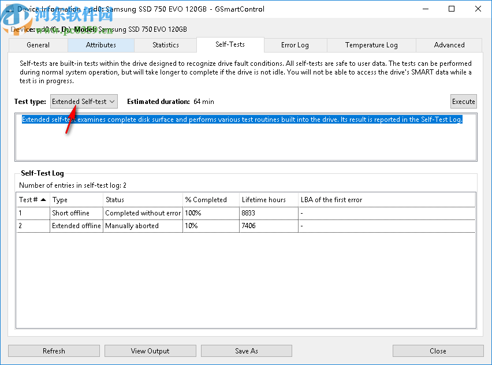Select the Short offline test row
Viewport: 492px width, 365px height.
click(245, 213)
